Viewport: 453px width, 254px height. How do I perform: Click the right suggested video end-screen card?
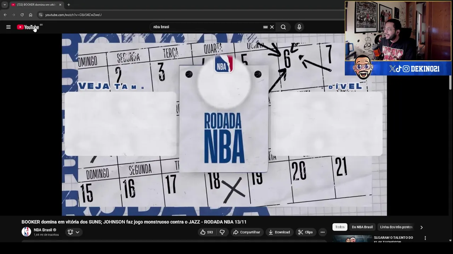pos(326,123)
